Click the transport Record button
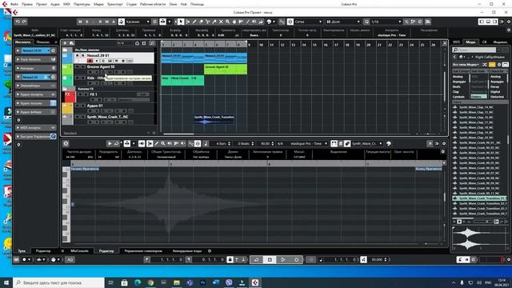This screenshot has height=288, width=512. [x=297, y=259]
